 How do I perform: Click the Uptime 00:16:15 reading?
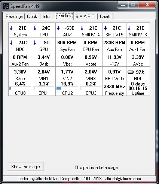tap(138, 88)
